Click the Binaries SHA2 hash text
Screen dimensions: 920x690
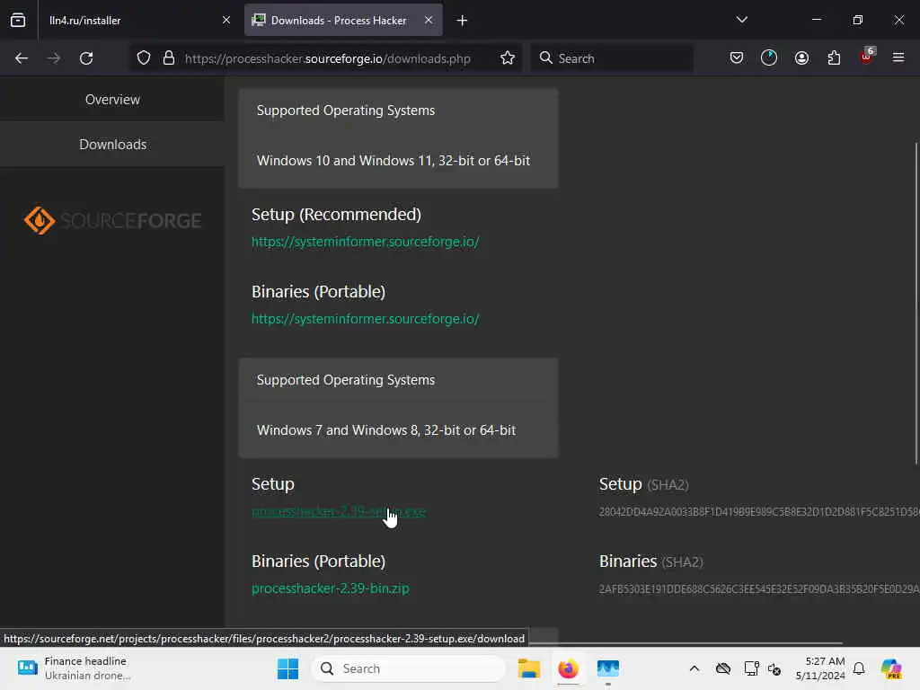pos(759,589)
